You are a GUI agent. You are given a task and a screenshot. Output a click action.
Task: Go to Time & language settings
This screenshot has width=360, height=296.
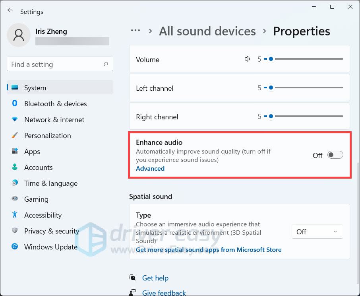50,183
